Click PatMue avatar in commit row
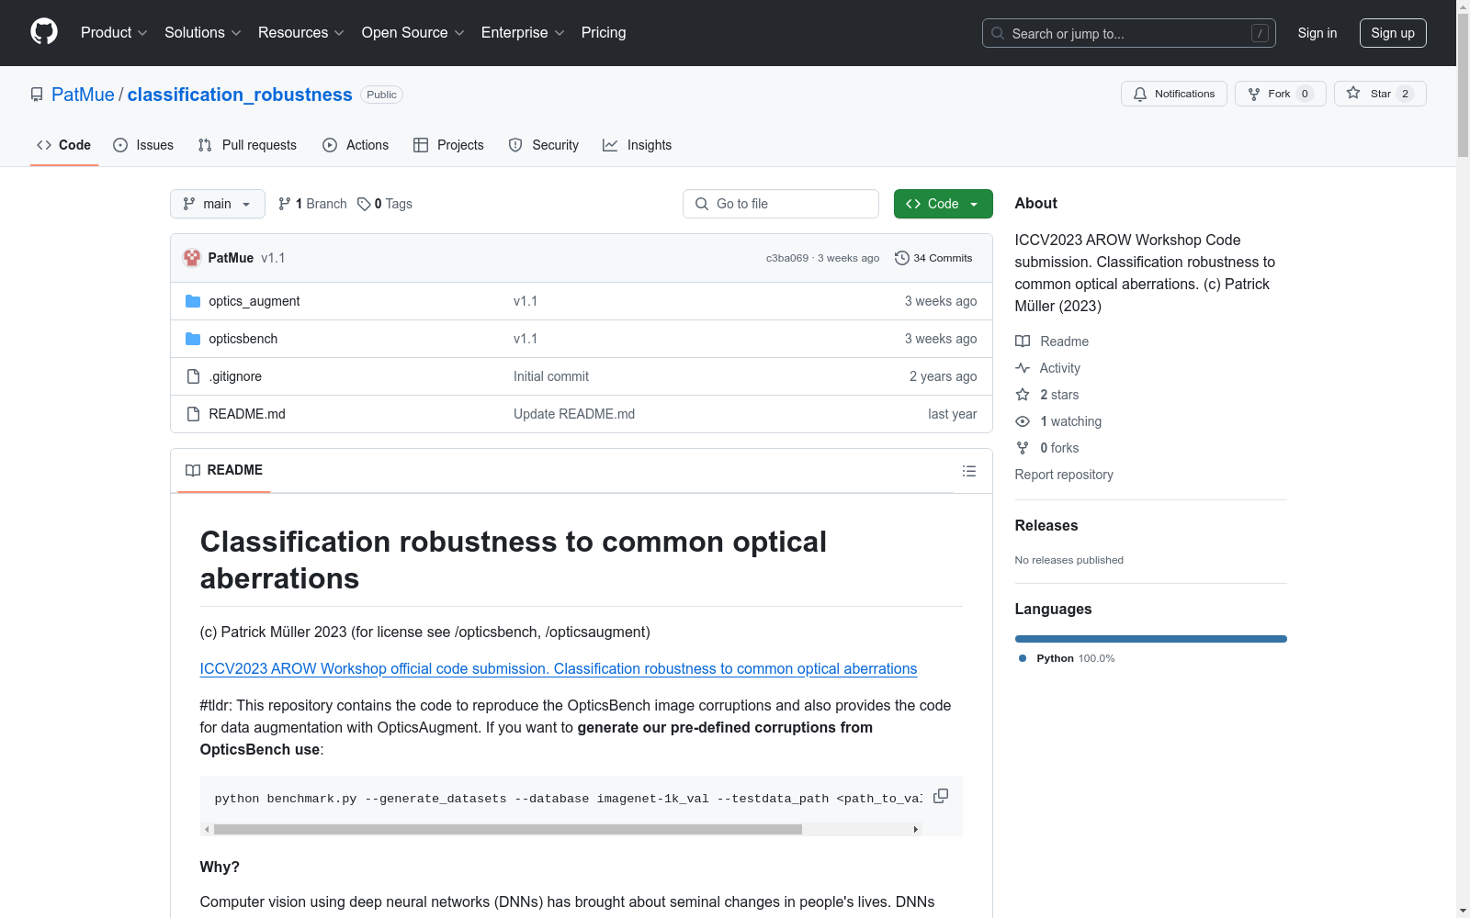The image size is (1470, 918). 192,258
